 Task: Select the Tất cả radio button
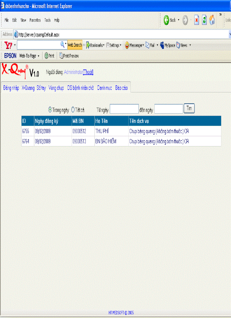coord(72,109)
